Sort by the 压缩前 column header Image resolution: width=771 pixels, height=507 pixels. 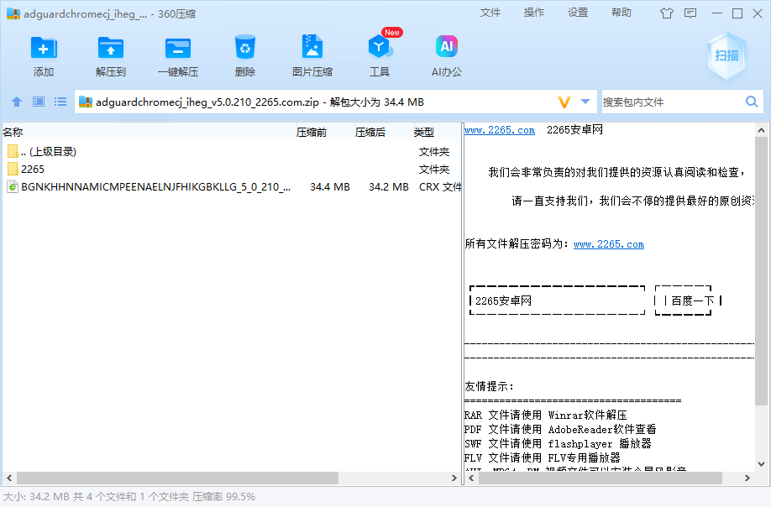pyautogui.click(x=312, y=132)
